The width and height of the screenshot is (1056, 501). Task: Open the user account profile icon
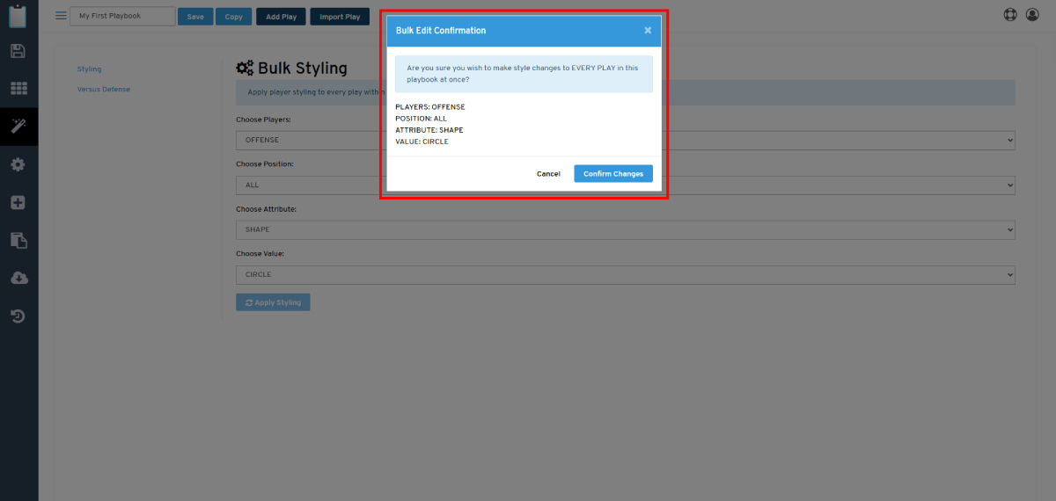[1033, 15]
